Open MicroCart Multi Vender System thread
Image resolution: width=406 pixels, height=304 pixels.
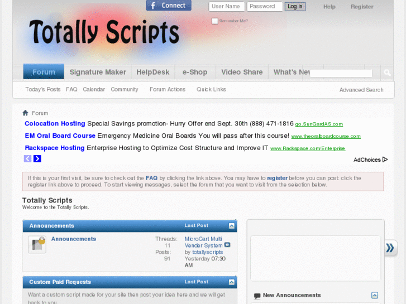pos(203,242)
